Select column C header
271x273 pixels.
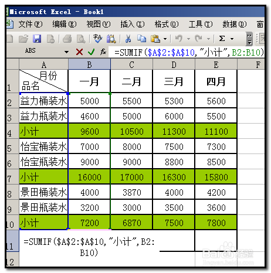point(131,64)
